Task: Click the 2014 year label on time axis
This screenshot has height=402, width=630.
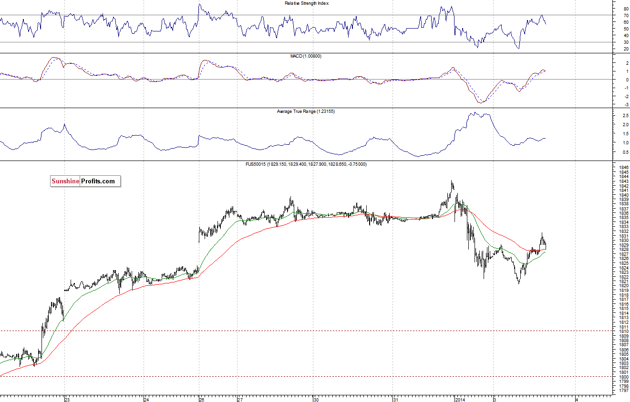Action: [460, 399]
